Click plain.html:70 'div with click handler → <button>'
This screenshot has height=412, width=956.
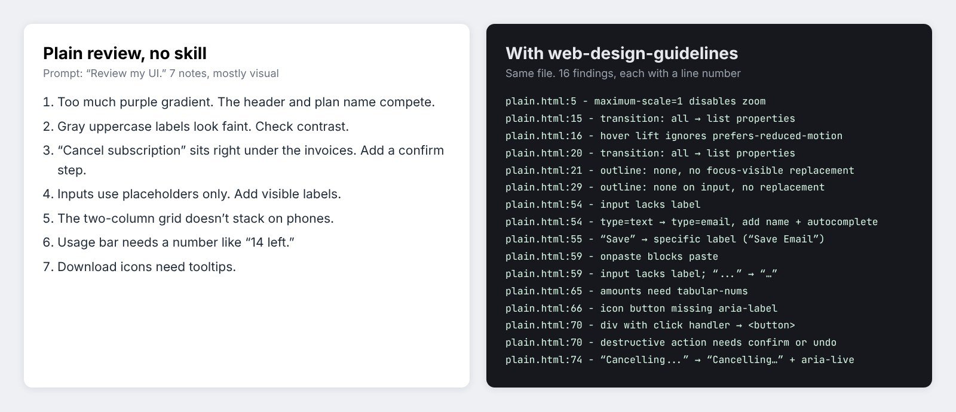click(x=650, y=325)
